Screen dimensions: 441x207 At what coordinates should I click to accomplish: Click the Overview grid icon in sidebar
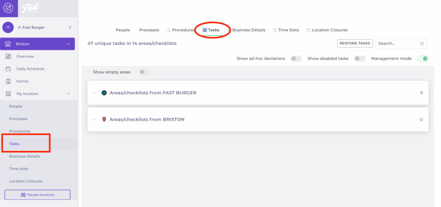[8, 56]
